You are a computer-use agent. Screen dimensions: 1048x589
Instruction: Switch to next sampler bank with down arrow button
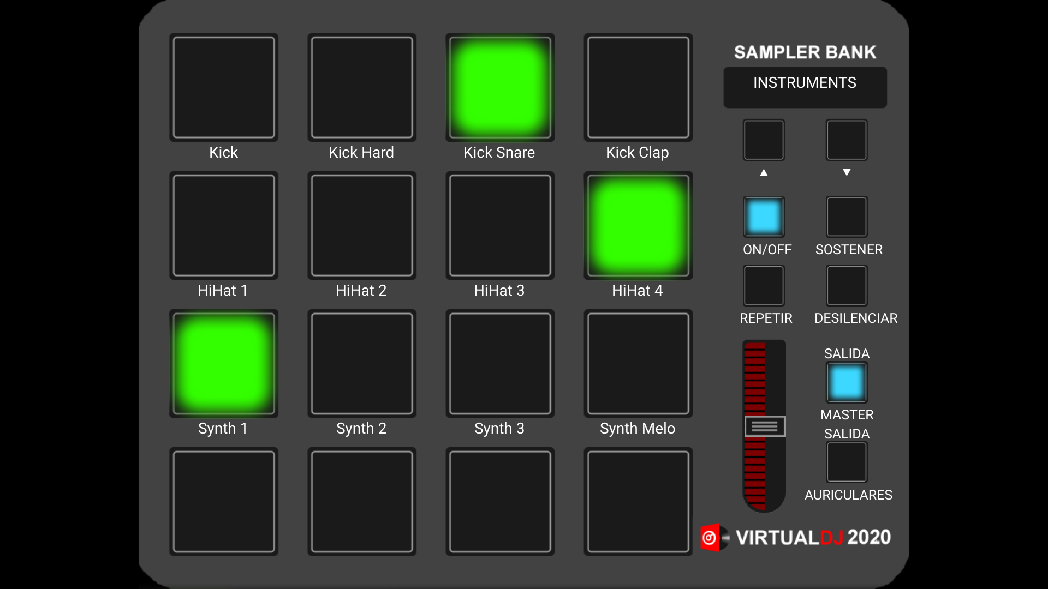pos(847,140)
